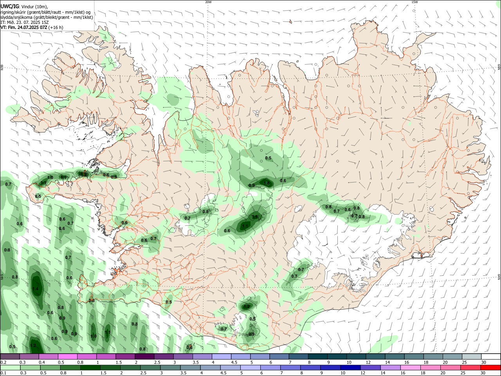Choose the bright red 30 rain swatch
Image resolution: width=501 pixels, height=376 pixels.
(x=490, y=368)
